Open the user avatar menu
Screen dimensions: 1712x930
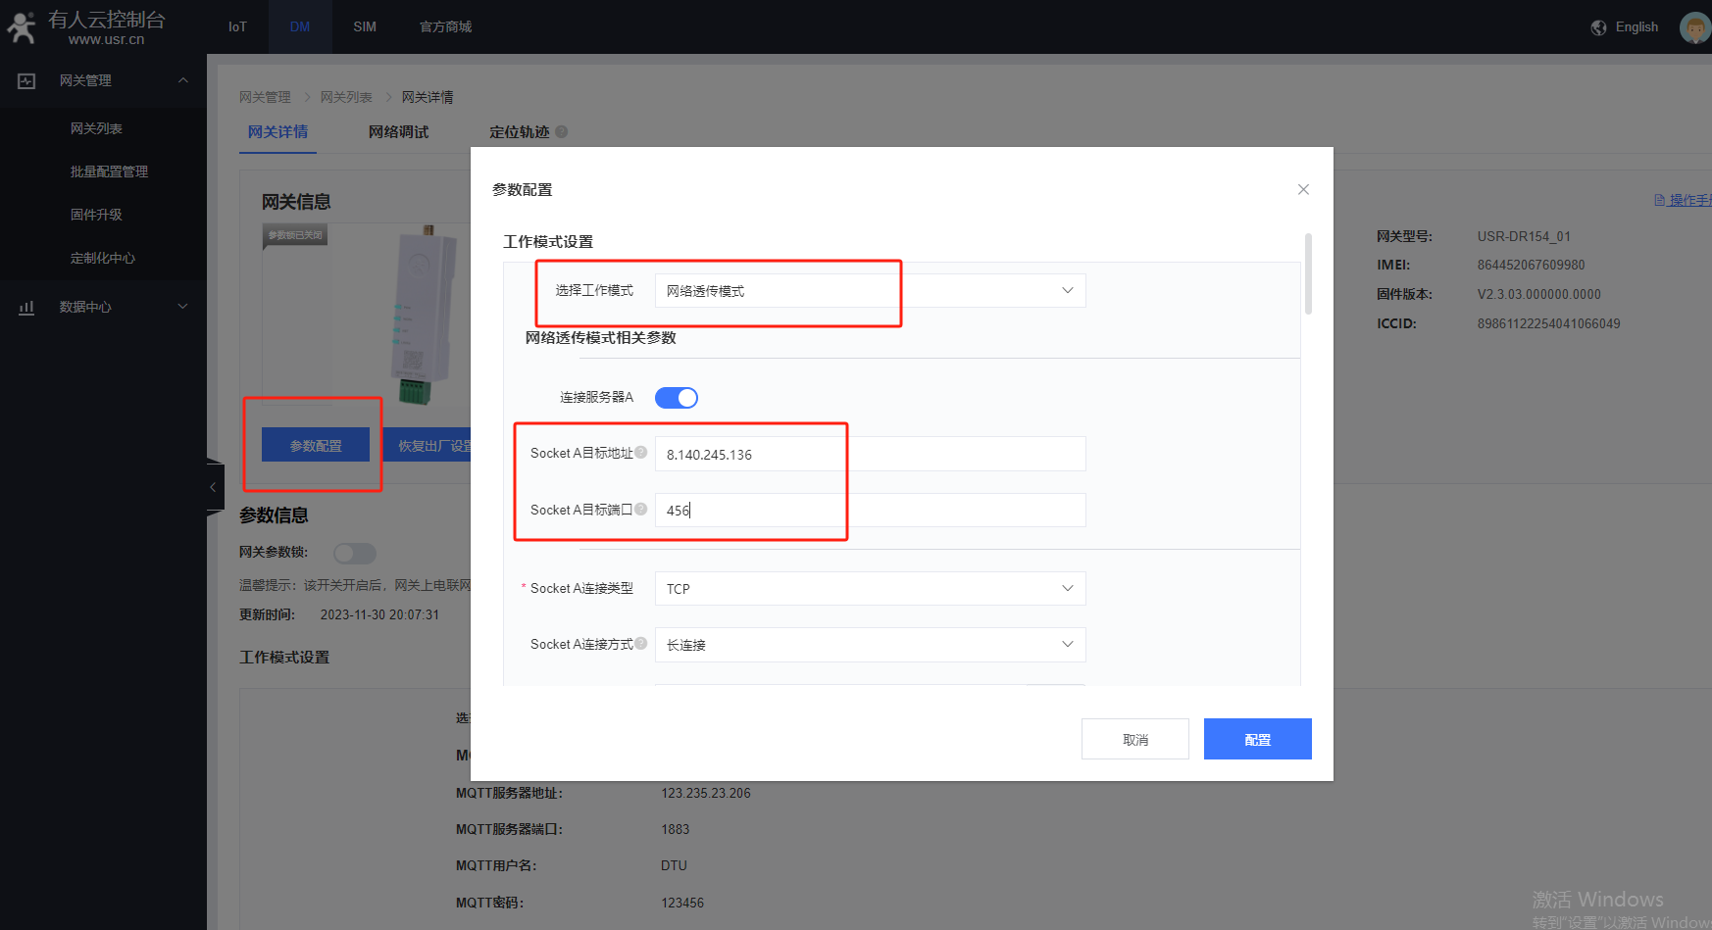coord(1694,27)
